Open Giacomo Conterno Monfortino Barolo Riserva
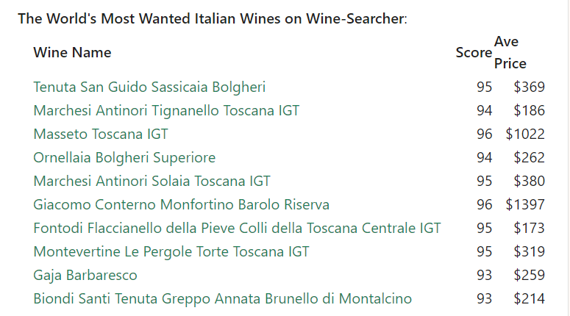This screenshot has height=316, width=570. coord(182,204)
